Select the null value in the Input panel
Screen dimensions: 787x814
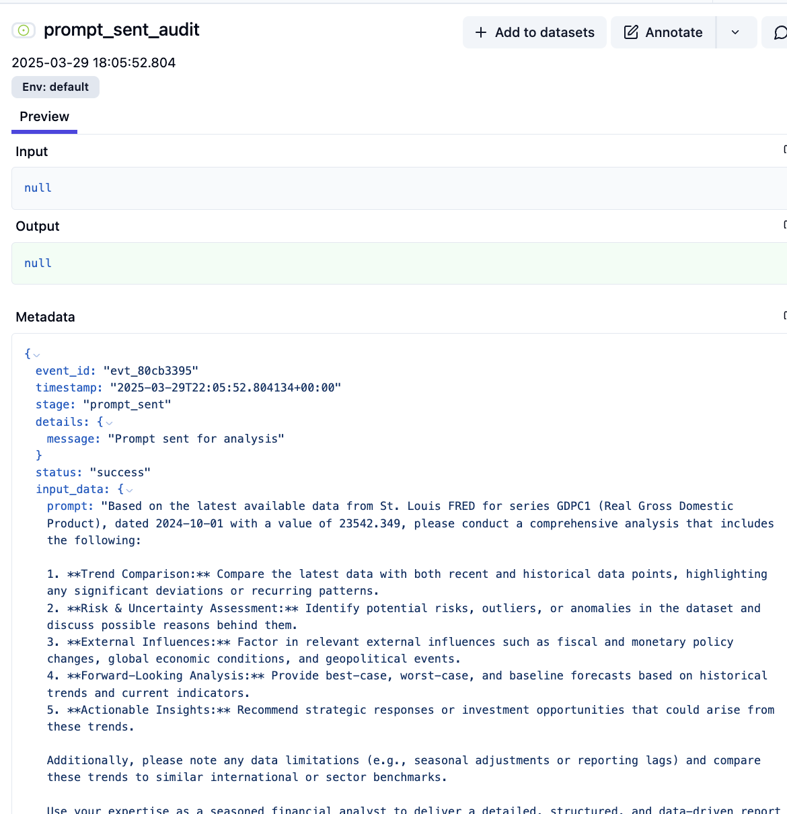pyautogui.click(x=37, y=188)
